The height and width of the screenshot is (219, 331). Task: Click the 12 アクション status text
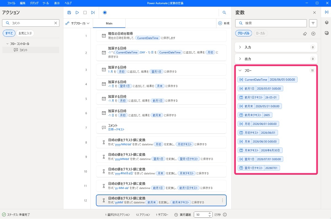(x=143, y=215)
